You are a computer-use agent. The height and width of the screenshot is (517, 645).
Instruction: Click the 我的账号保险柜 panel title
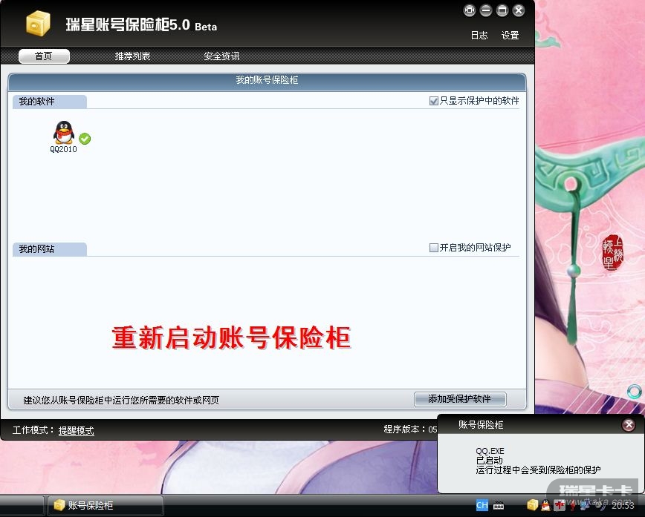(x=267, y=80)
